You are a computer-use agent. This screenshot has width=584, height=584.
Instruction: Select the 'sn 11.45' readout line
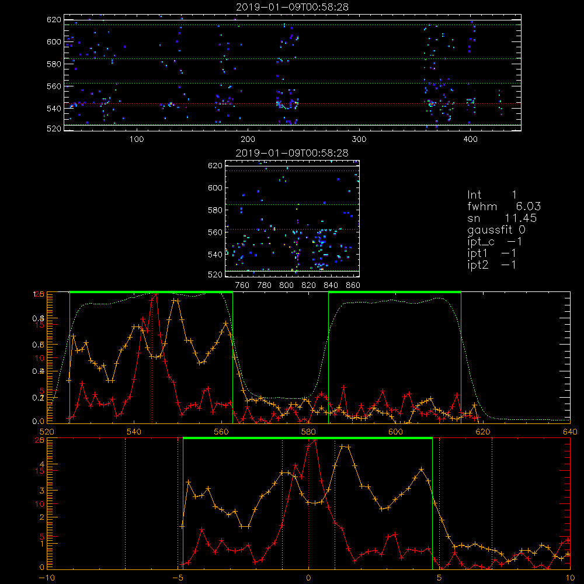pyautogui.click(x=502, y=218)
